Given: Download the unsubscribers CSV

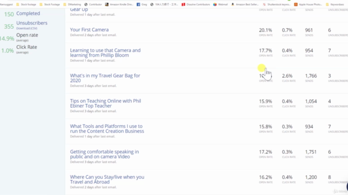Looking at the screenshot, I should coord(27,28).
